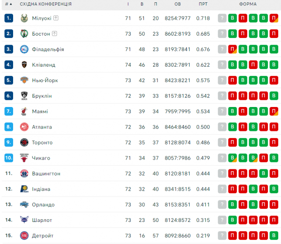Click the Cleveland Cavaliers logo
The height and width of the screenshot is (244, 281).
click(x=24, y=65)
